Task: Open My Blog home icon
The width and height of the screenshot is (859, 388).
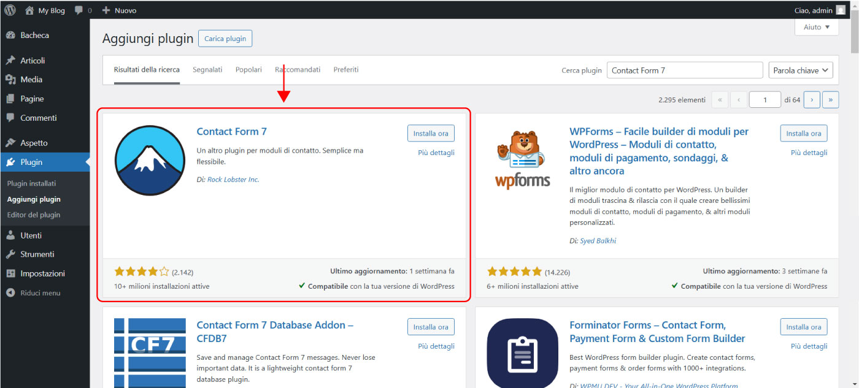Action: coord(29,10)
